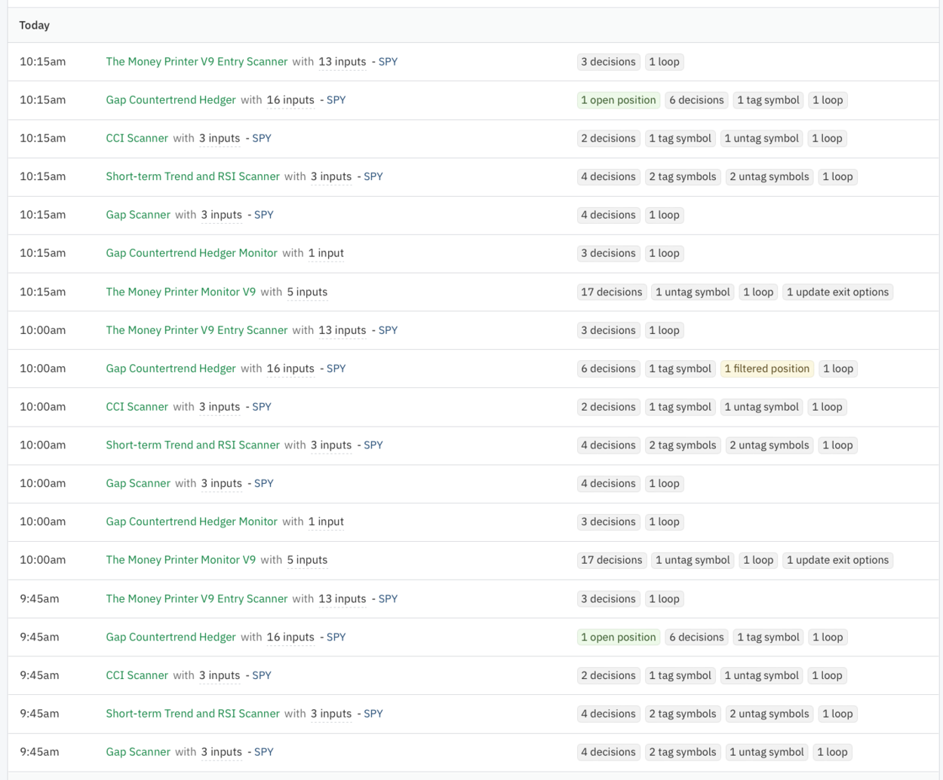
Task: Click "1 tag symbol" badge in 10:15am CCI Scanner row
Action: [x=680, y=139]
